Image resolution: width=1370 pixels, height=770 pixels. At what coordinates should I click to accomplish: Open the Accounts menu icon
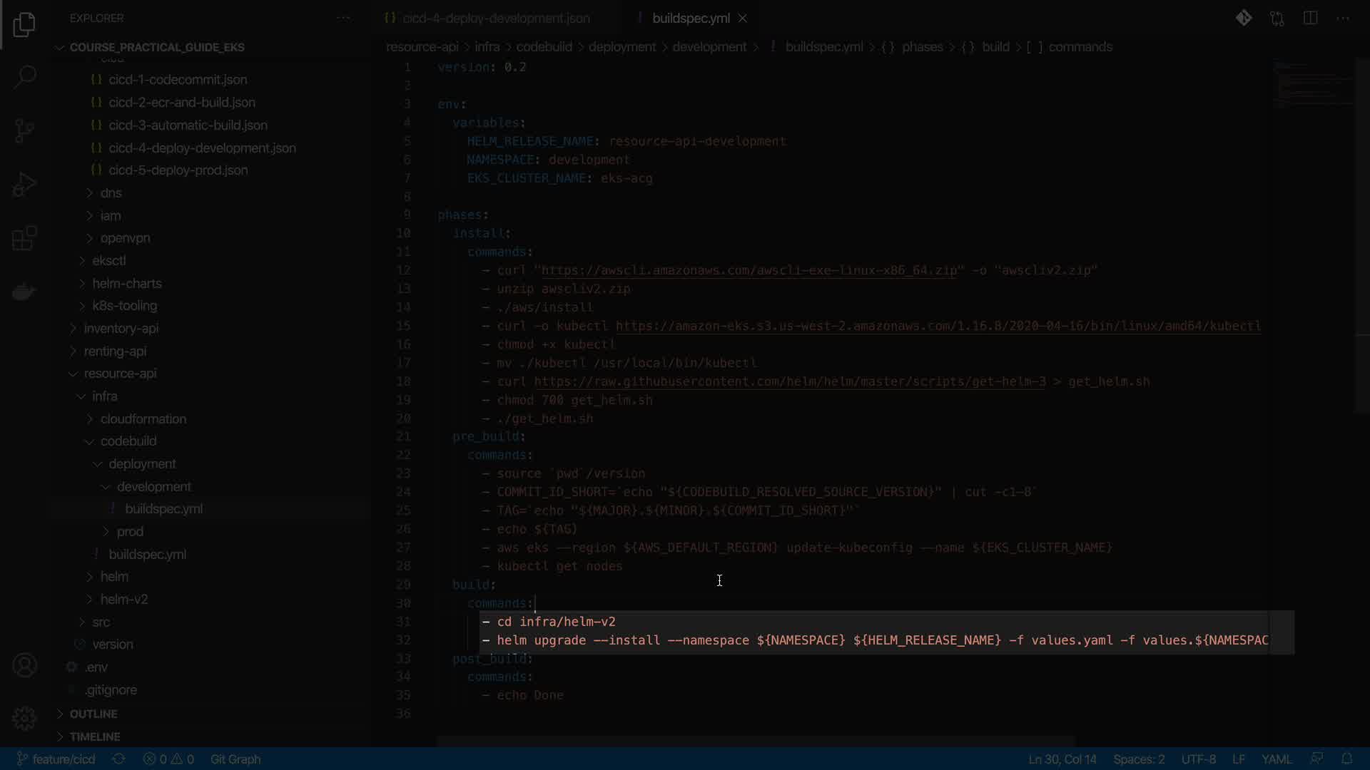coord(24,665)
